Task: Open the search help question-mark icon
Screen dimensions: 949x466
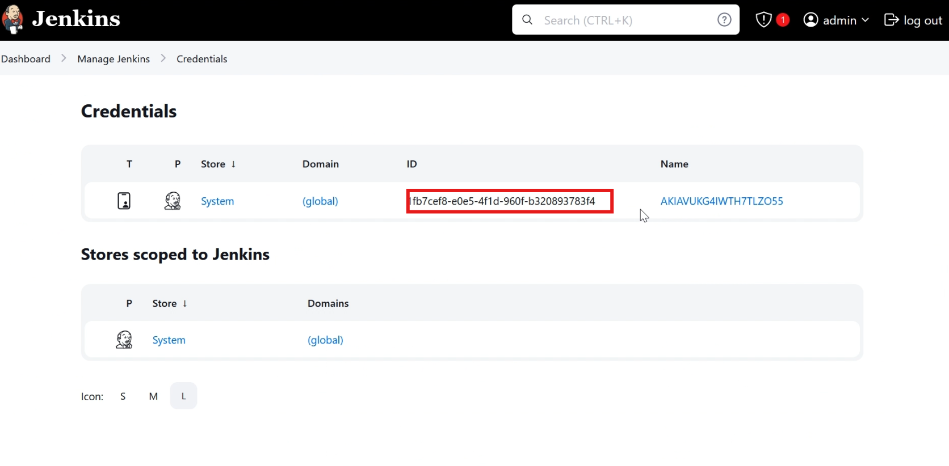Action: pyautogui.click(x=724, y=20)
